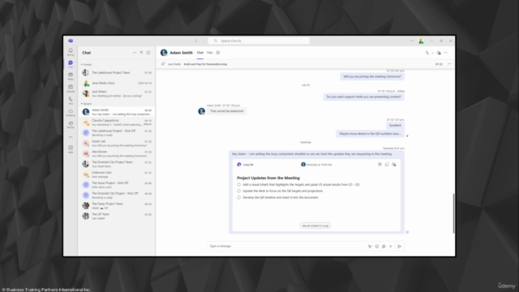Open the emoji picker in compose box
This screenshot has height=292, width=519.
point(376,247)
